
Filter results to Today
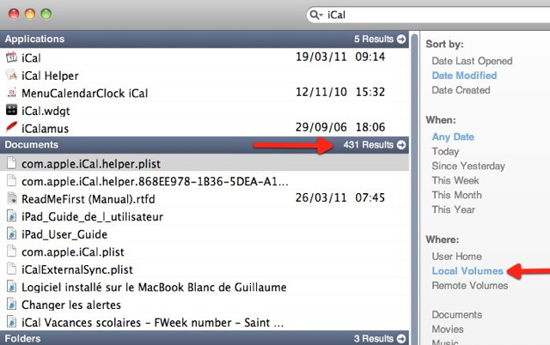[445, 151]
